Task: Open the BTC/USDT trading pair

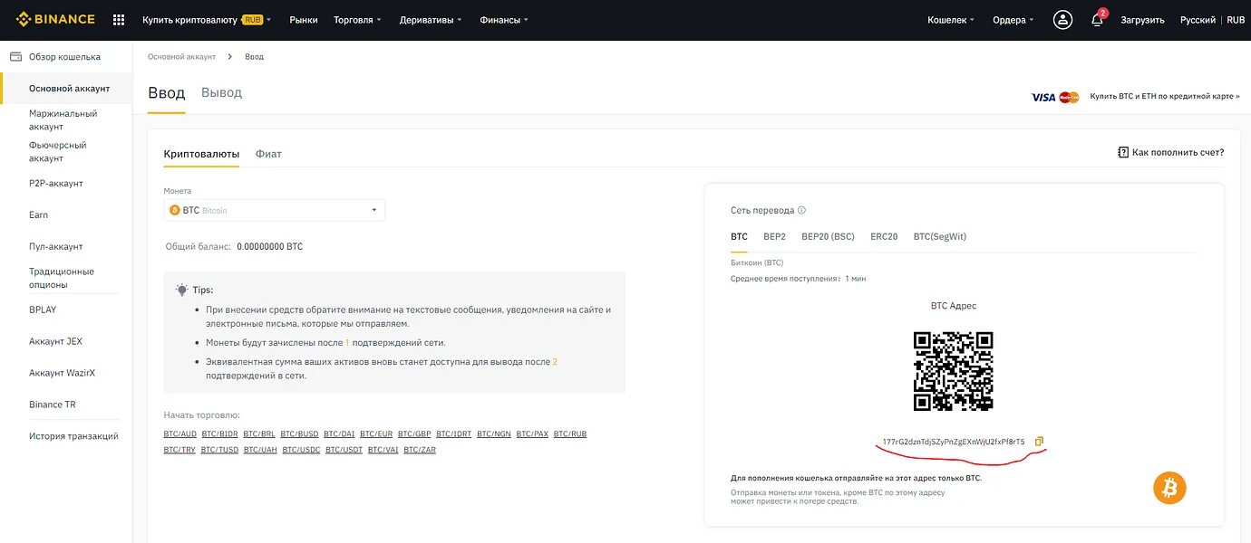Action: point(344,450)
